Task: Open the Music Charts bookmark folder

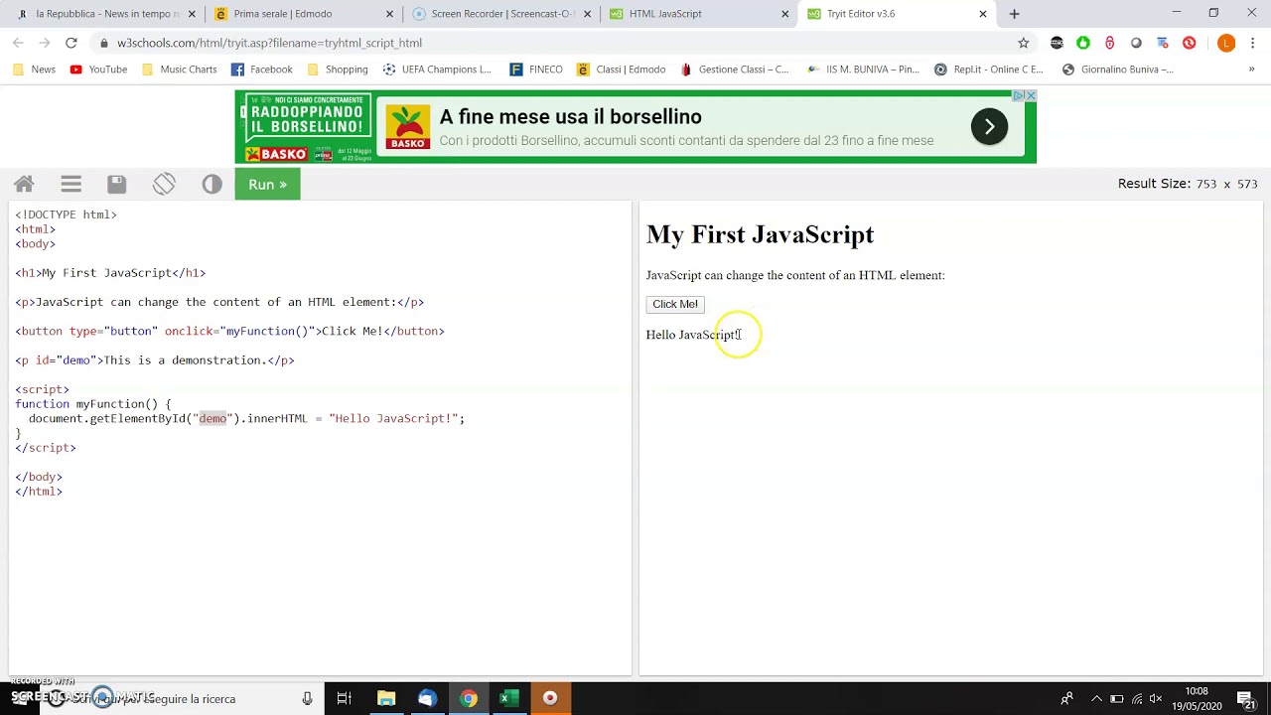Action: [x=179, y=70]
